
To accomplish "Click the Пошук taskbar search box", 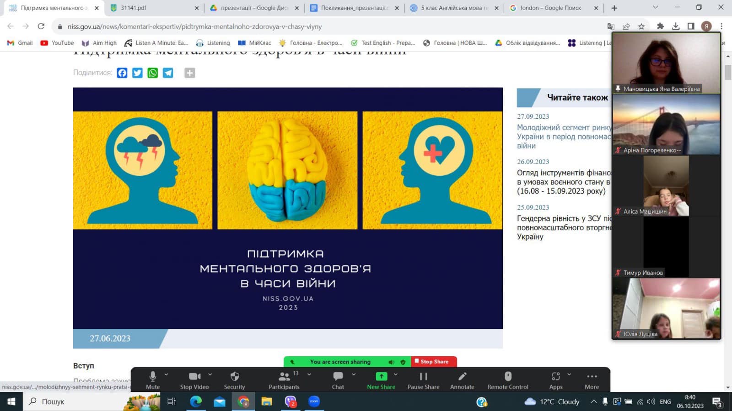I will click(91, 401).
